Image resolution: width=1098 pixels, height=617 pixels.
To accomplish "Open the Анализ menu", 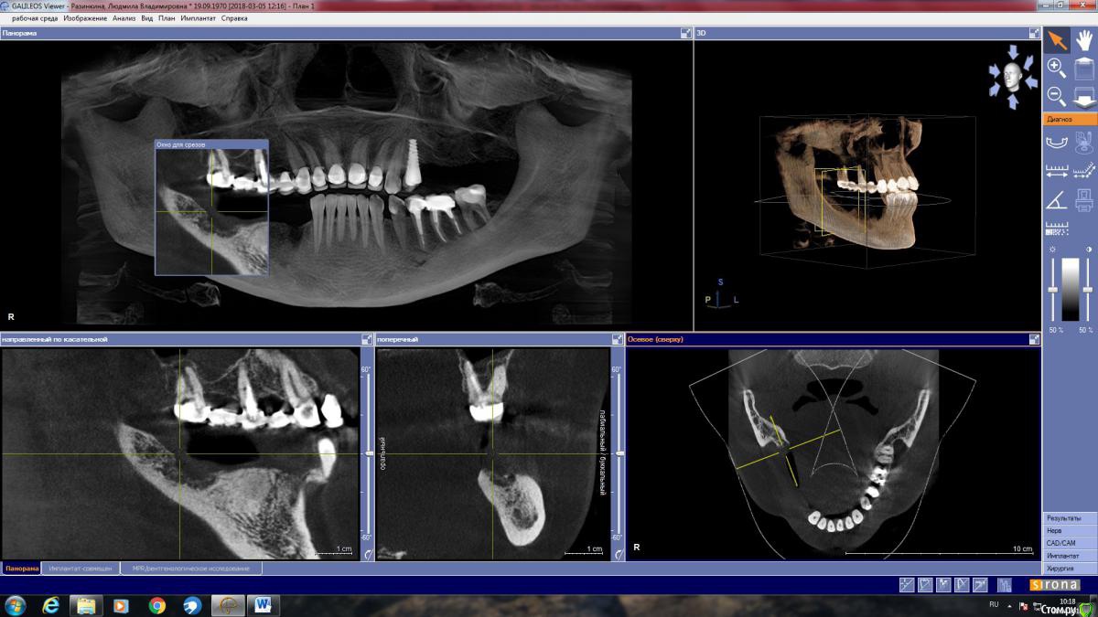I will tap(124, 18).
